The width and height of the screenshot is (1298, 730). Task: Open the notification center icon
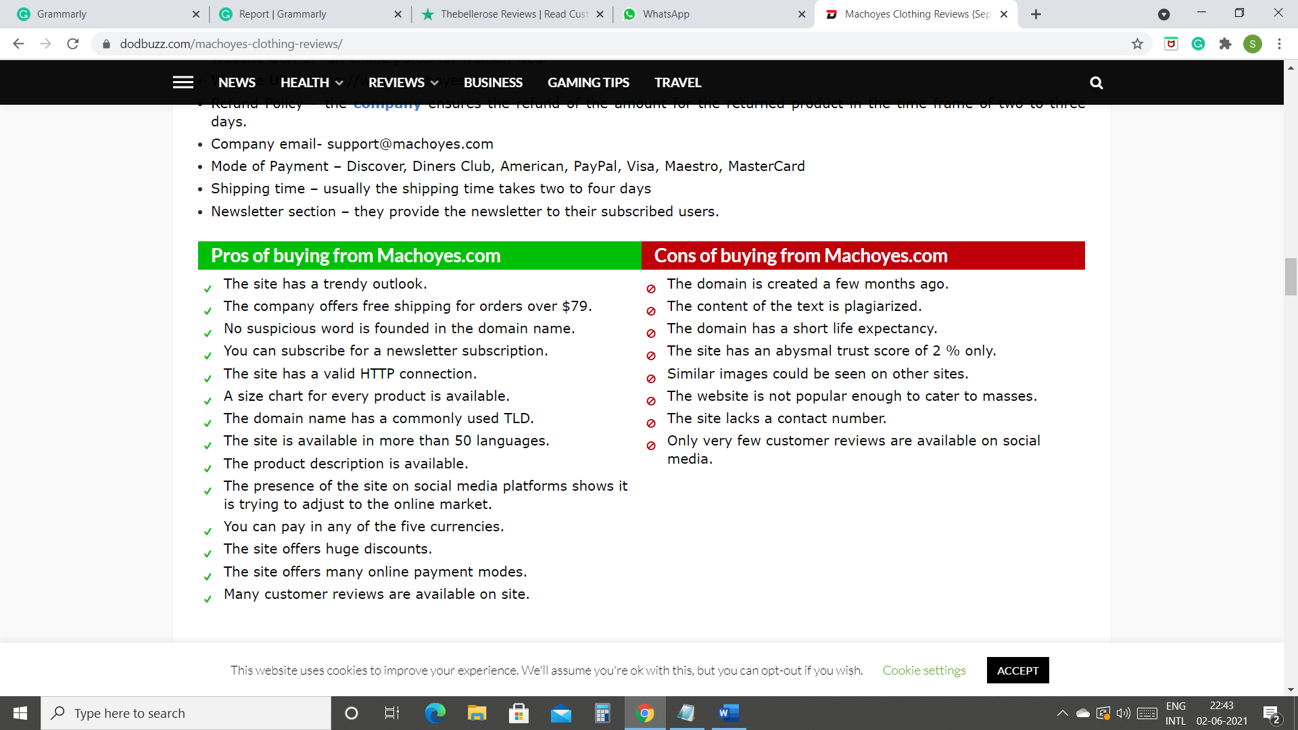point(1271,714)
